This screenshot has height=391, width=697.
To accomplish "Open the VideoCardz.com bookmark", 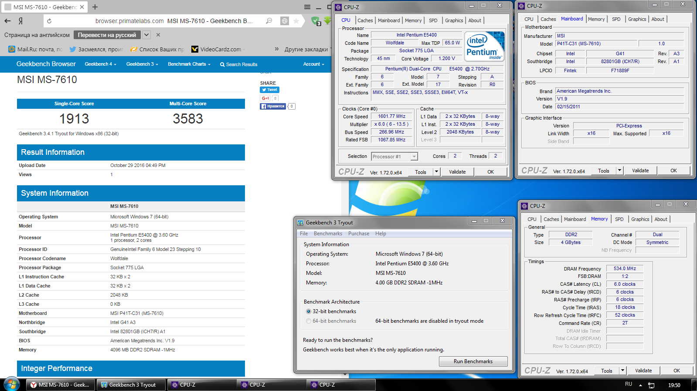I will (218, 49).
